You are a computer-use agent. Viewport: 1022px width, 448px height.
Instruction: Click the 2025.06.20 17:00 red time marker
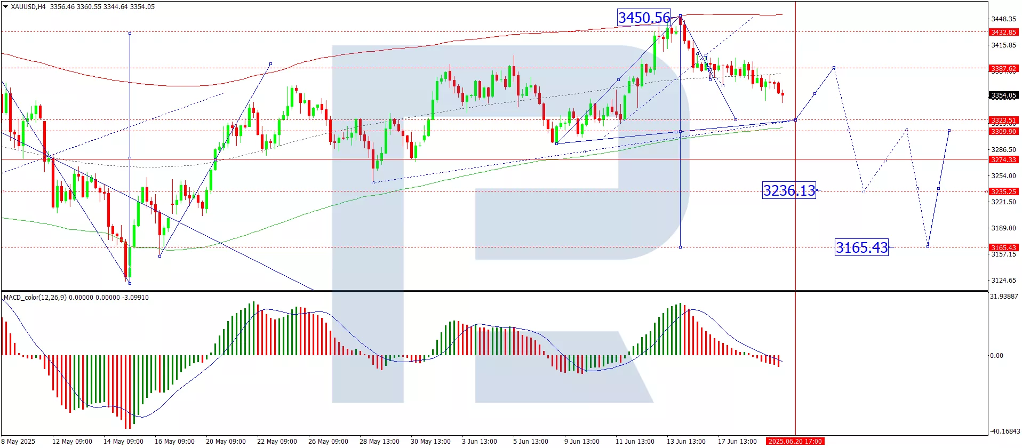click(795, 442)
